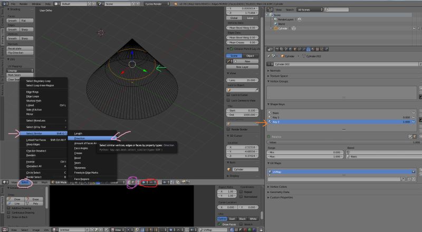
Task: Click the outliner editor type icon
Action: click(x=270, y=9)
